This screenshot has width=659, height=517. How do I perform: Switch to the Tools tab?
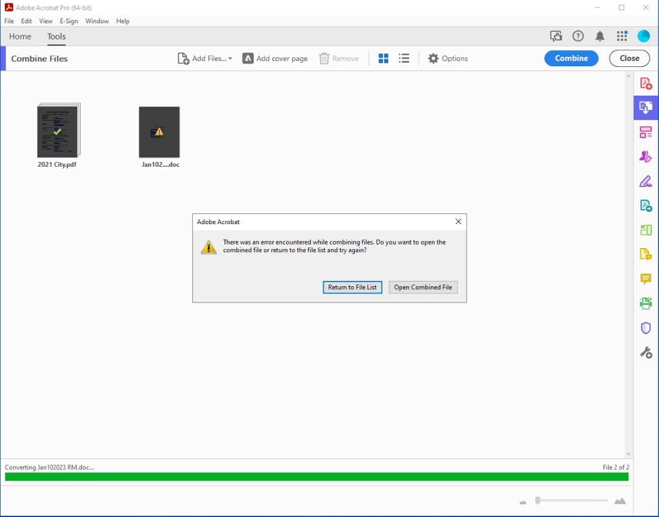tap(56, 36)
